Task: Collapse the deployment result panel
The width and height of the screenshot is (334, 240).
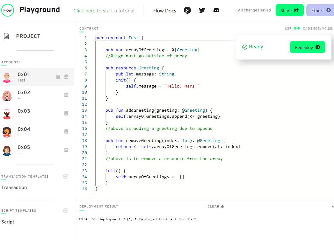Action: [332, 207]
